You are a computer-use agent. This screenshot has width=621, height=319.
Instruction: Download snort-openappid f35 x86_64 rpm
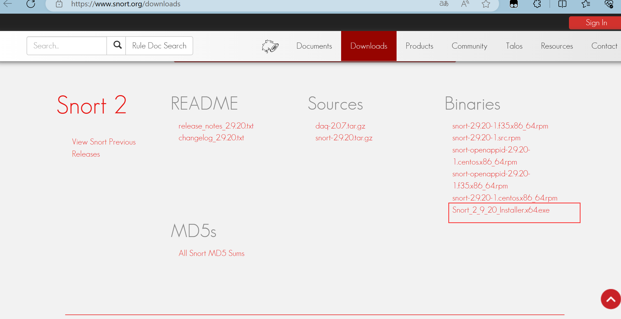tap(491, 180)
